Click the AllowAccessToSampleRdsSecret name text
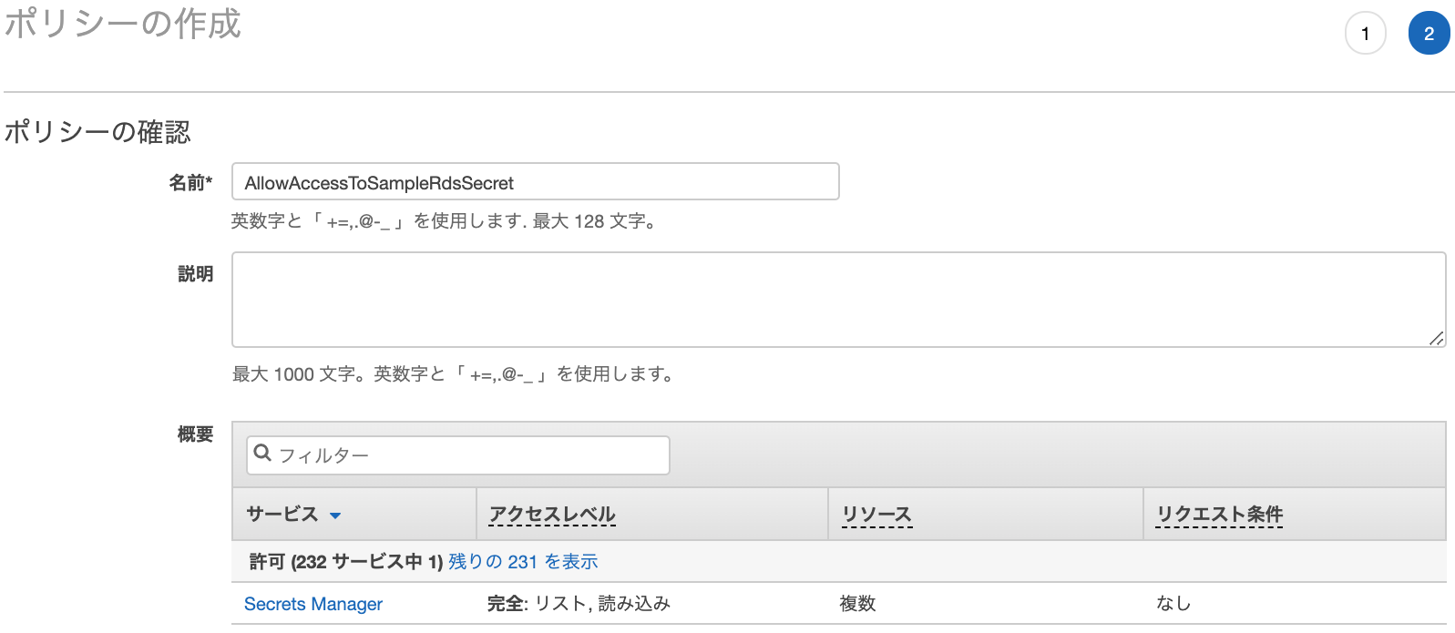Image resolution: width=1455 pixels, height=633 pixels. (379, 182)
